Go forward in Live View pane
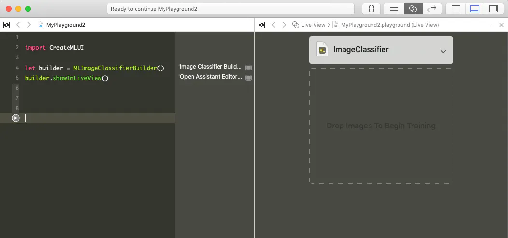508x238 pixels. click(x=285, y=25)
